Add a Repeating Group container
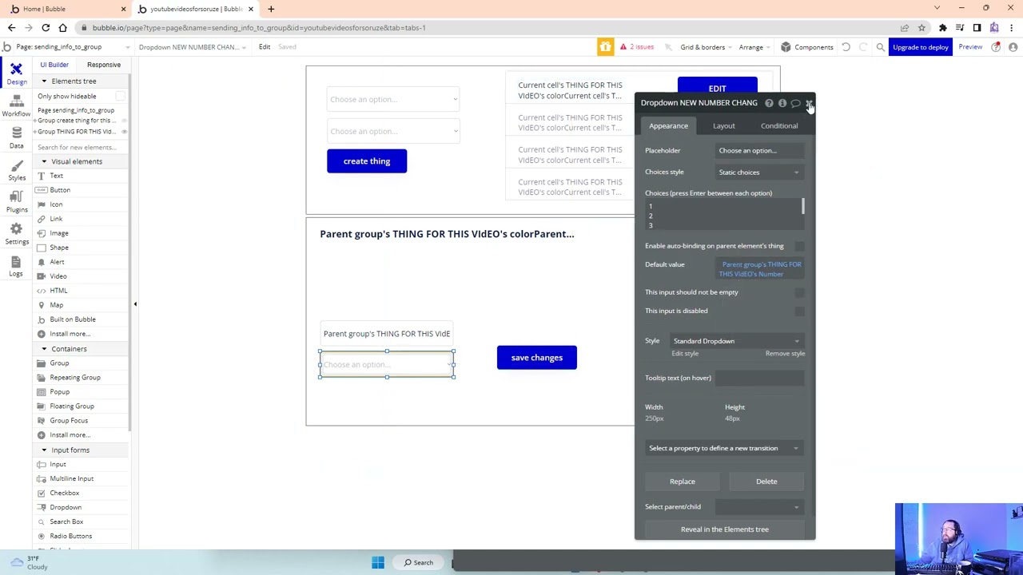Image resolution: width=1023 pixels, height=575 pixels. point(75,378)
